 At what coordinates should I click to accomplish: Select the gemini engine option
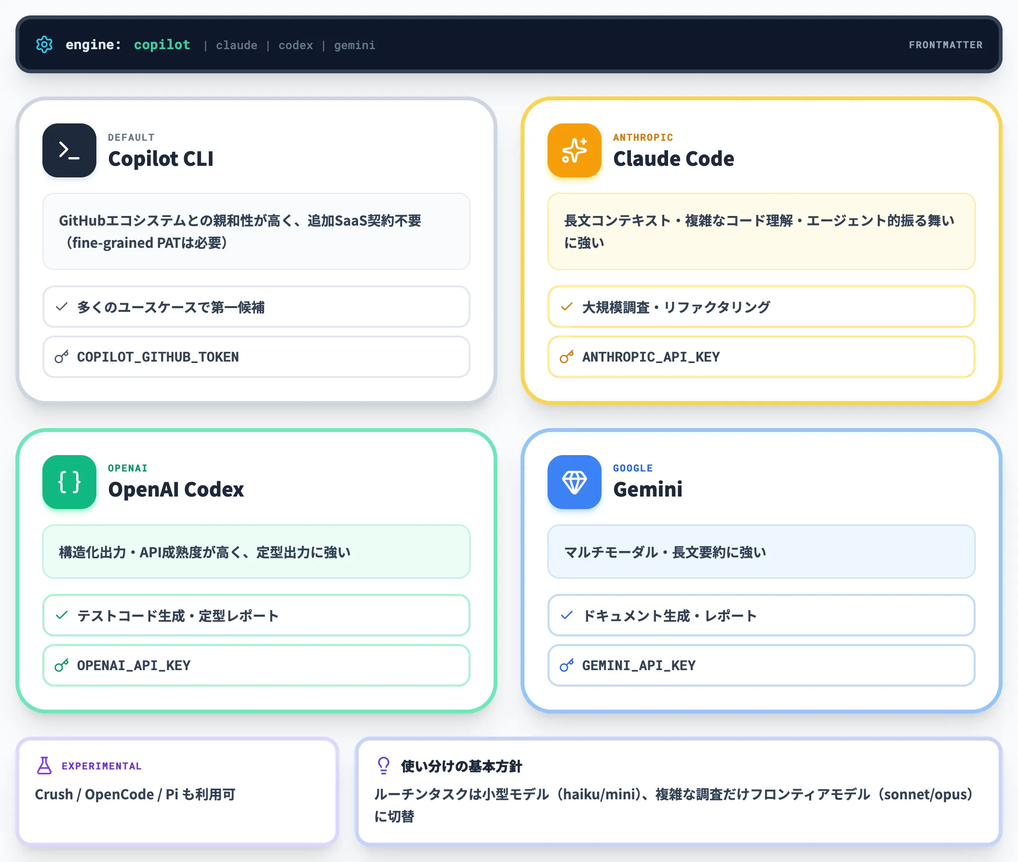[x=355, y=45]
